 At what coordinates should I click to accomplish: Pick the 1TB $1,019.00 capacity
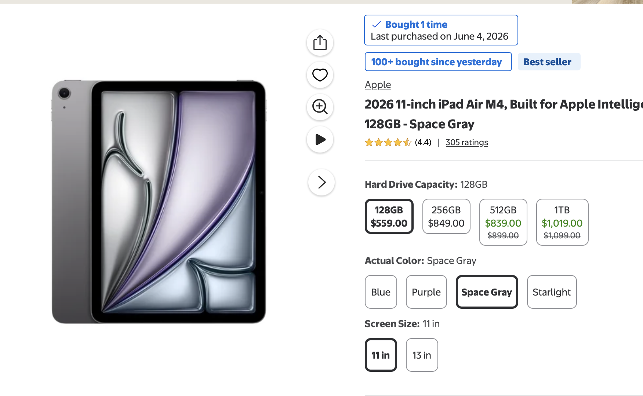point(562,222)
